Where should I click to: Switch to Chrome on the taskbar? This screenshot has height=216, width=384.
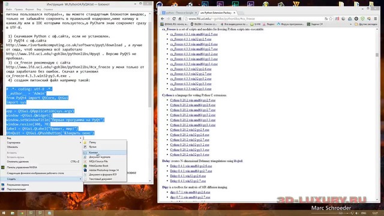(22, 213)
